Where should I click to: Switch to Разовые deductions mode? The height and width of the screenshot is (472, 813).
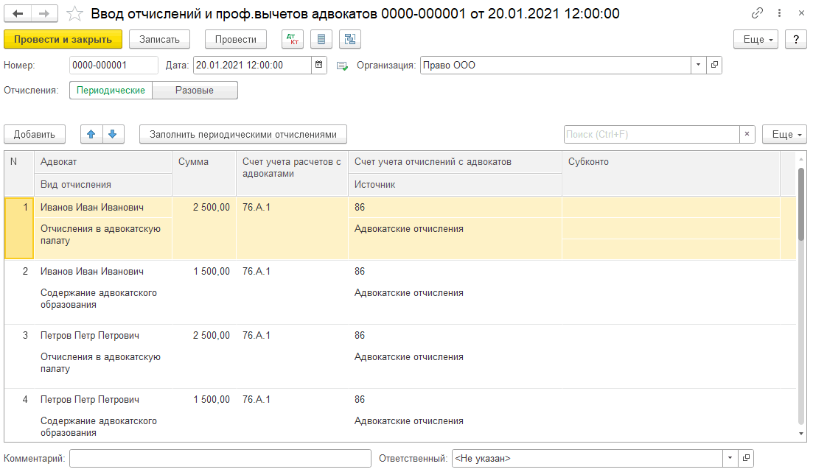click(195, 90)
